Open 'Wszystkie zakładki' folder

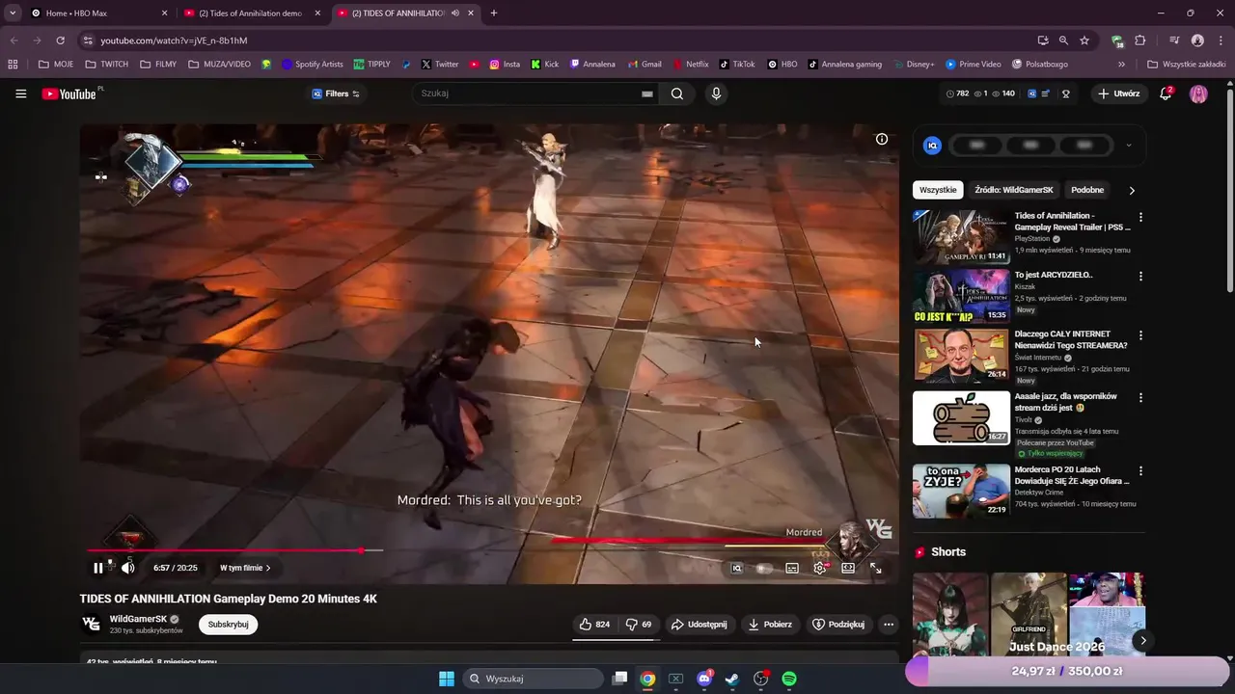pyautogui.click(x=1188, y=65)
